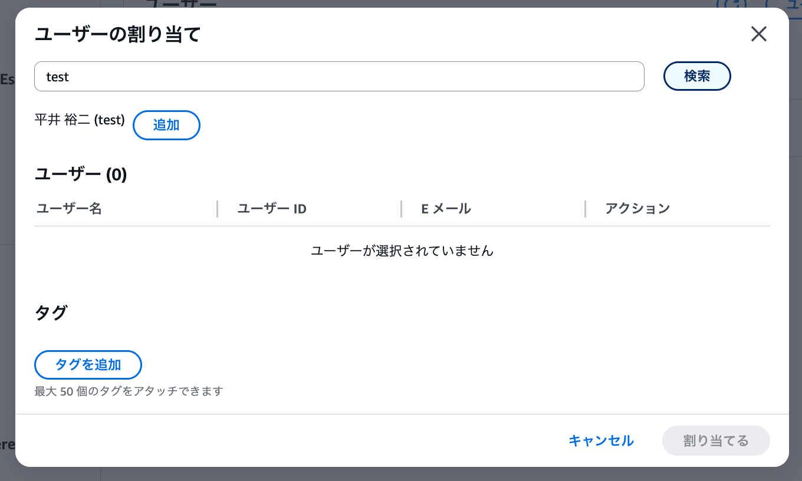Click the ユーザーが選択されていません message
Viewport: 802px width, 481px height.
[x=402, y=251]
